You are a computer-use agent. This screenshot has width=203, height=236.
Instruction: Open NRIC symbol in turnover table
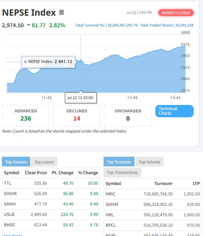click(110, 194)
